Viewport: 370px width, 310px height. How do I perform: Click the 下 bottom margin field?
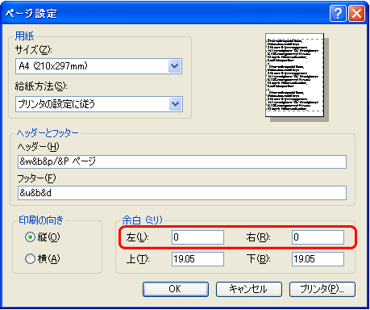click(318, 259)
